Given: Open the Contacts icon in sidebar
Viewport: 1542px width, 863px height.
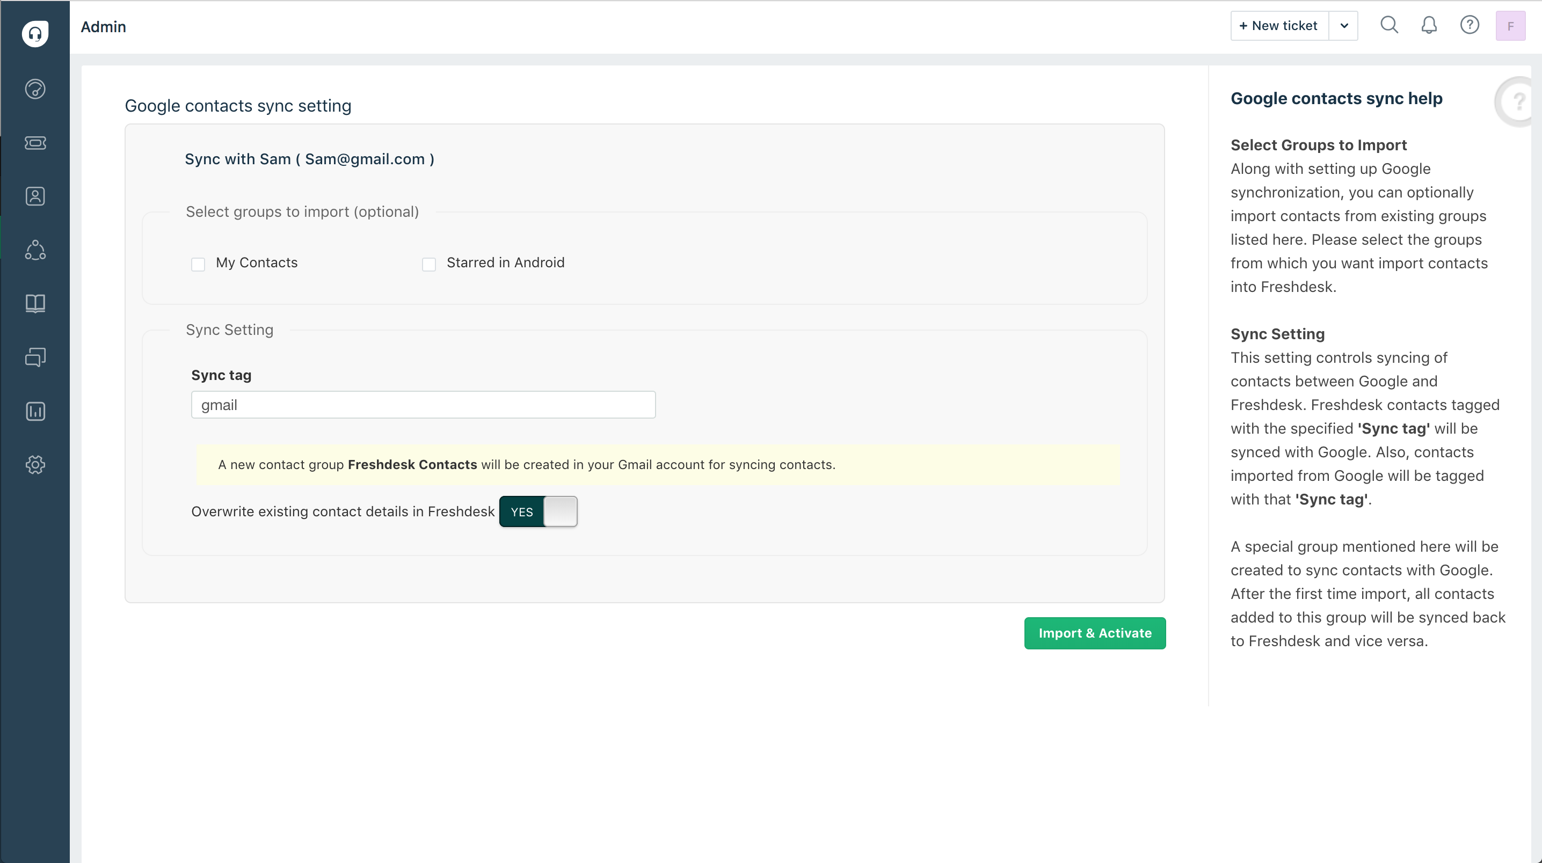Looking at the screenshot, I should click(35, 196).
